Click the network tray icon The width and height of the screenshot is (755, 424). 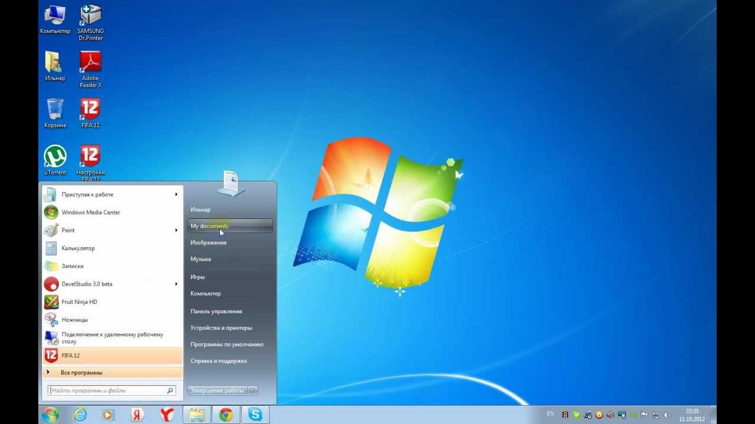(x=655, y=415)
